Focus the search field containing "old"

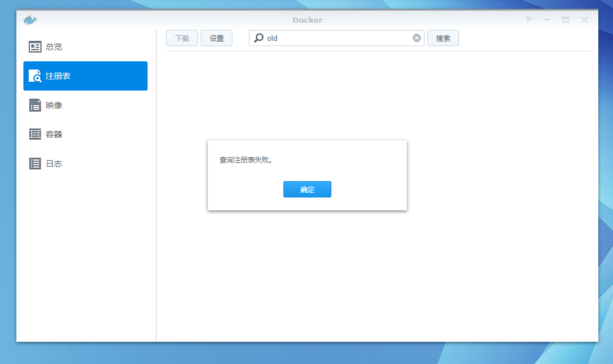pyautogui.click(x=337, y=38)
